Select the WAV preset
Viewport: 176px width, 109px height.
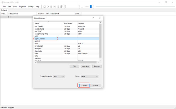[x=67, y=56]
